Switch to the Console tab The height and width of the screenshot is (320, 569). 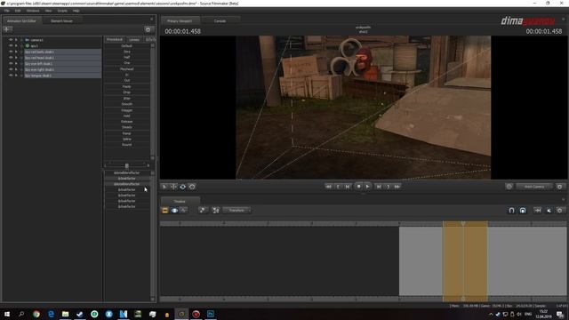[x=220, y=21]
